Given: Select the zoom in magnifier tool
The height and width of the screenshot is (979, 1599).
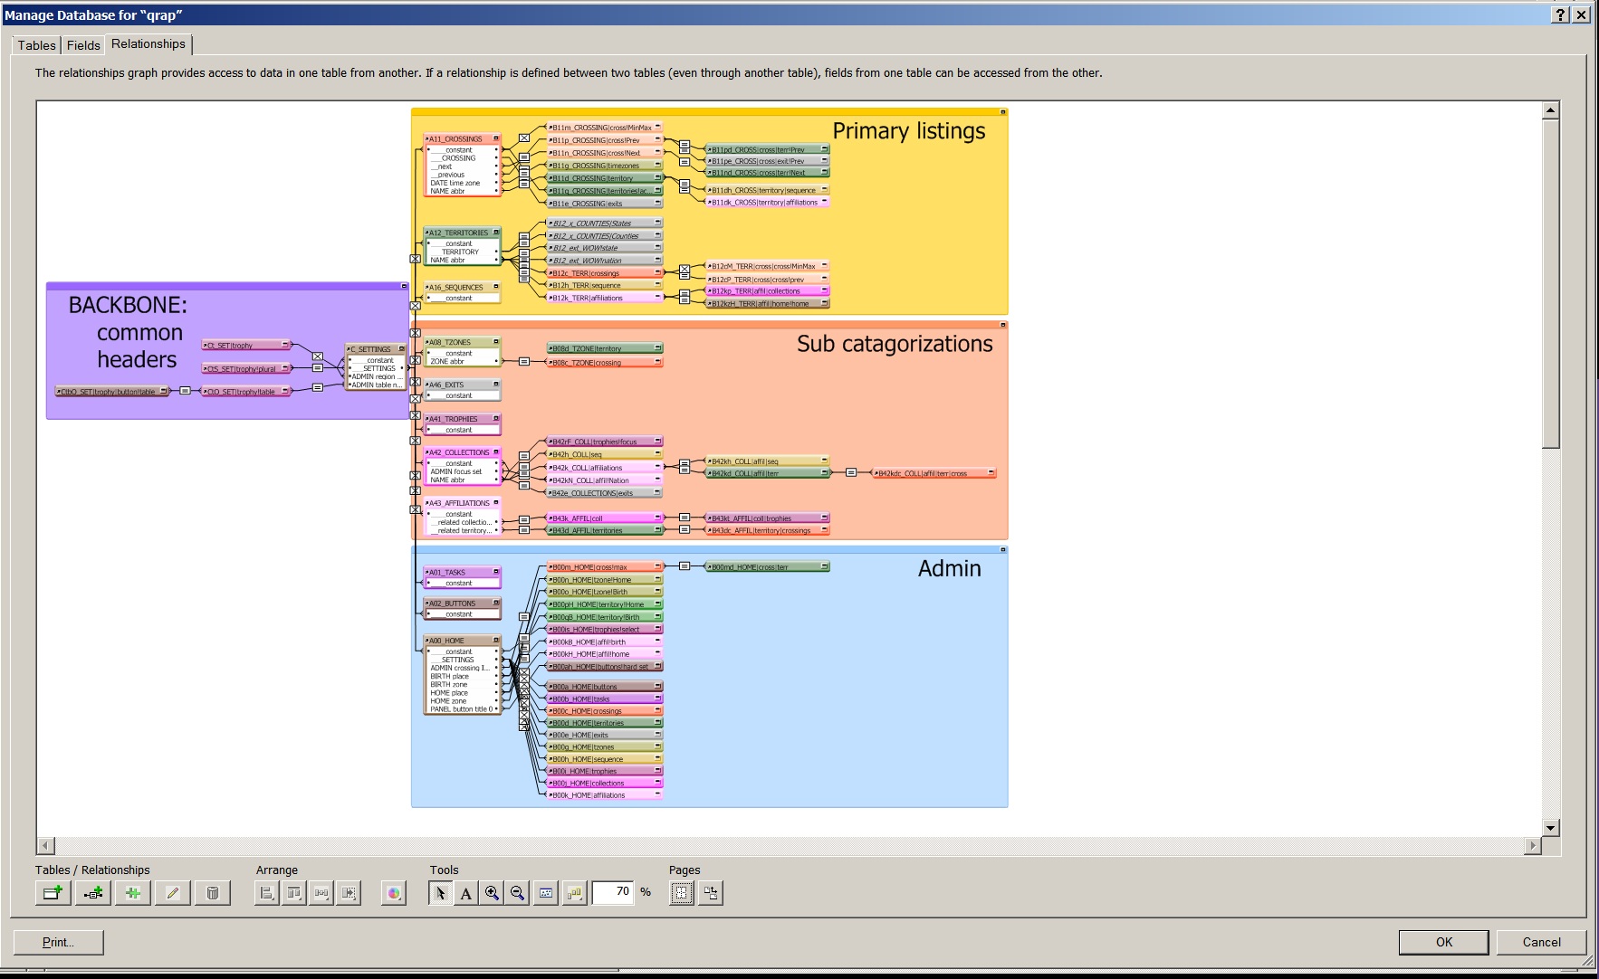Looking at the screenshot, I should pos(492,893).
